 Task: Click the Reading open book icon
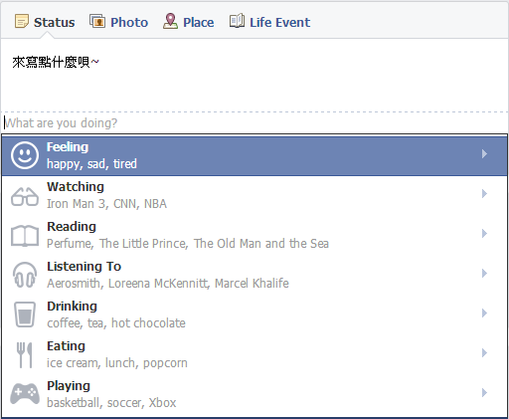click(25, 236)
